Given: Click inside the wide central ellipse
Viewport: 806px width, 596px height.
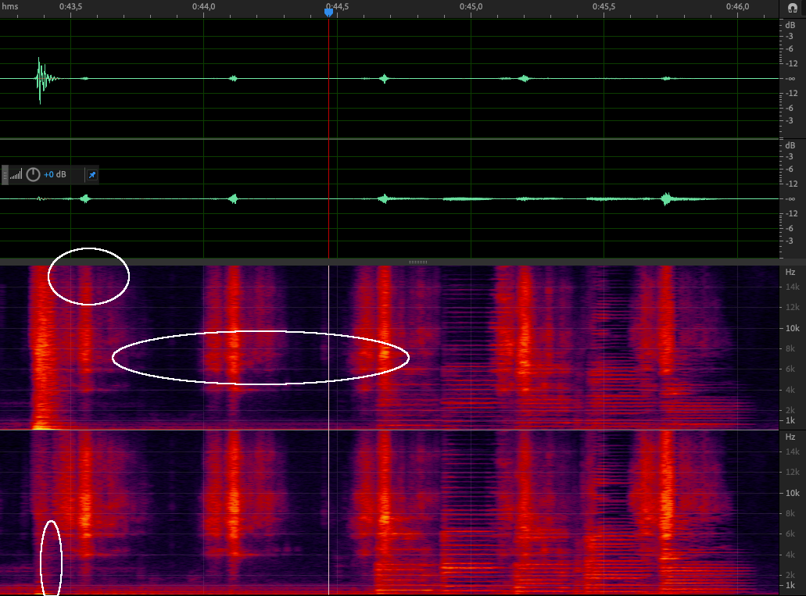Looking at the screenshot, I should coord(260,358).
